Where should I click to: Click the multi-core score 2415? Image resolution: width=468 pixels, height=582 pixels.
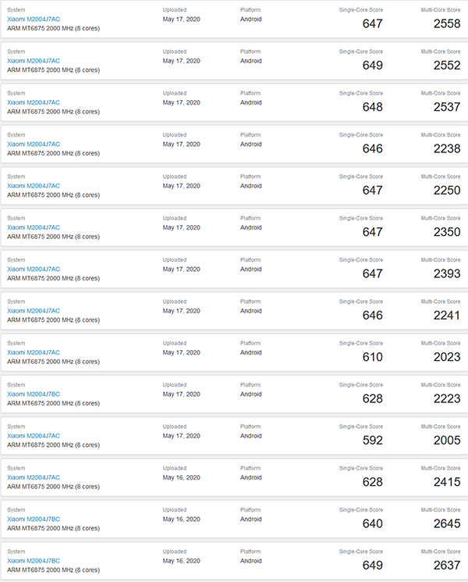(x=447, y=482)
